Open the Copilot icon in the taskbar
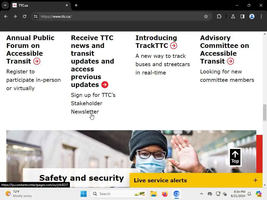The width and height of the screenshot is (267, 200). [x=259, y=194]
